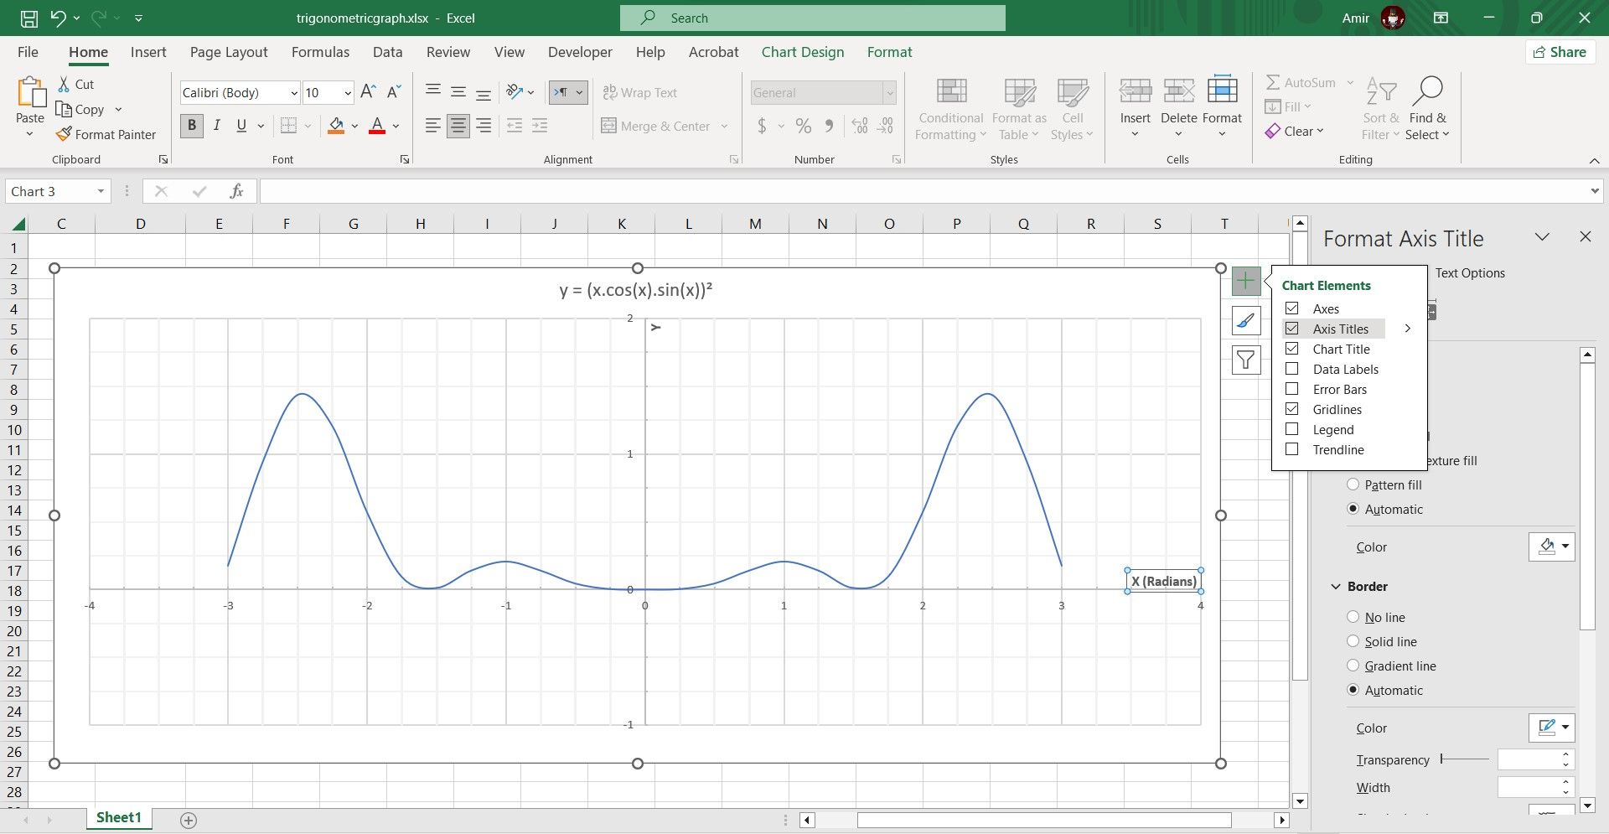
Task: Open Merge & Center dropdown arrow
Action: tap(724, 127)
